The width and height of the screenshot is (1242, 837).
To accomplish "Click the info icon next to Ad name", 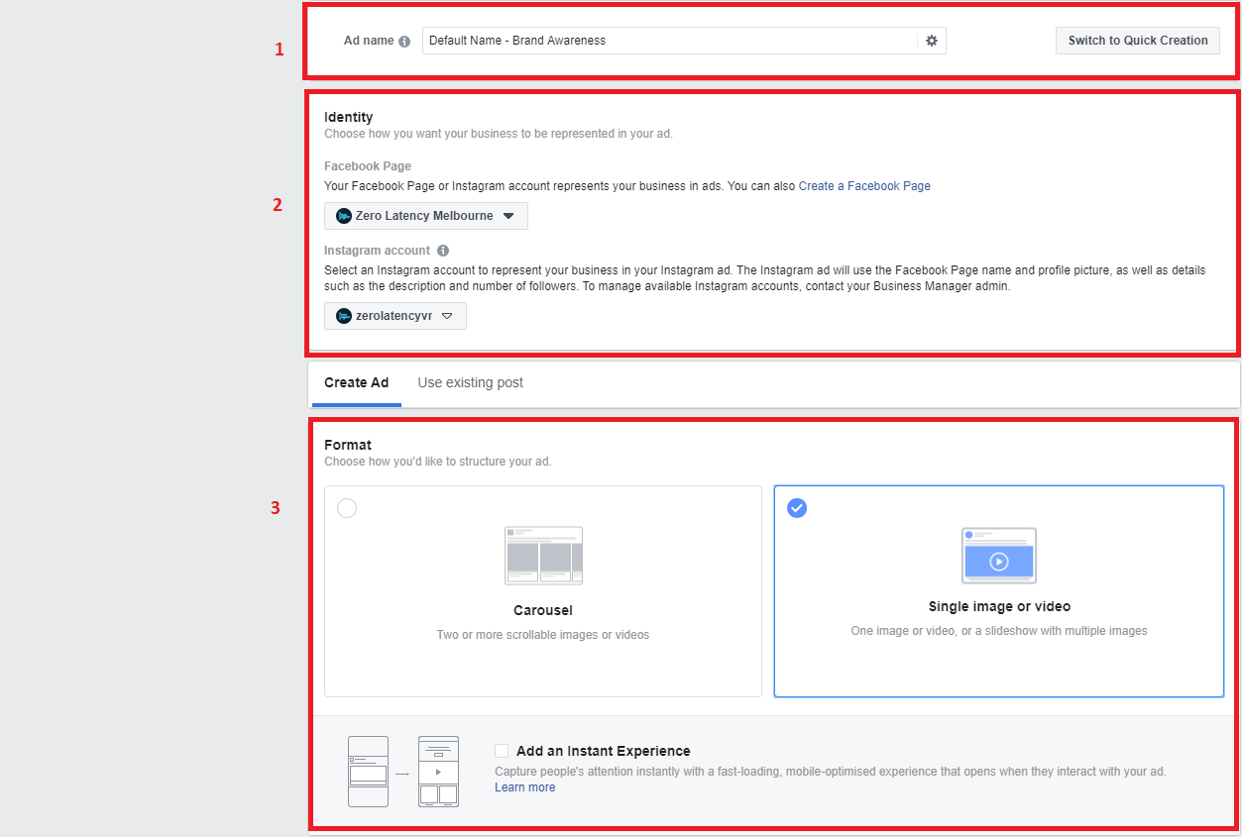I will (x=404, y=42).
